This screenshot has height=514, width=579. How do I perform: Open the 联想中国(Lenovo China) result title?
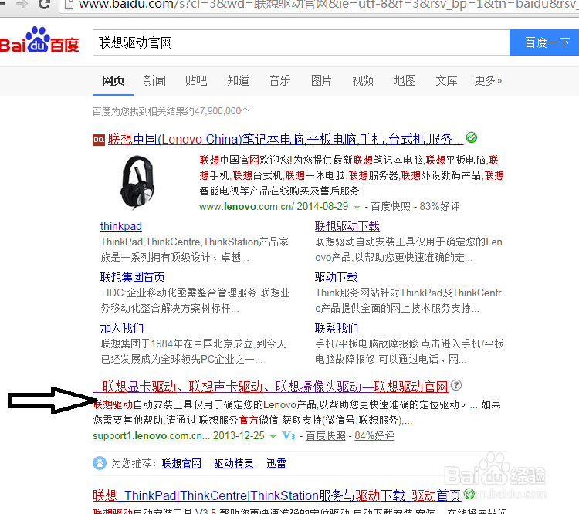[286, 139]
